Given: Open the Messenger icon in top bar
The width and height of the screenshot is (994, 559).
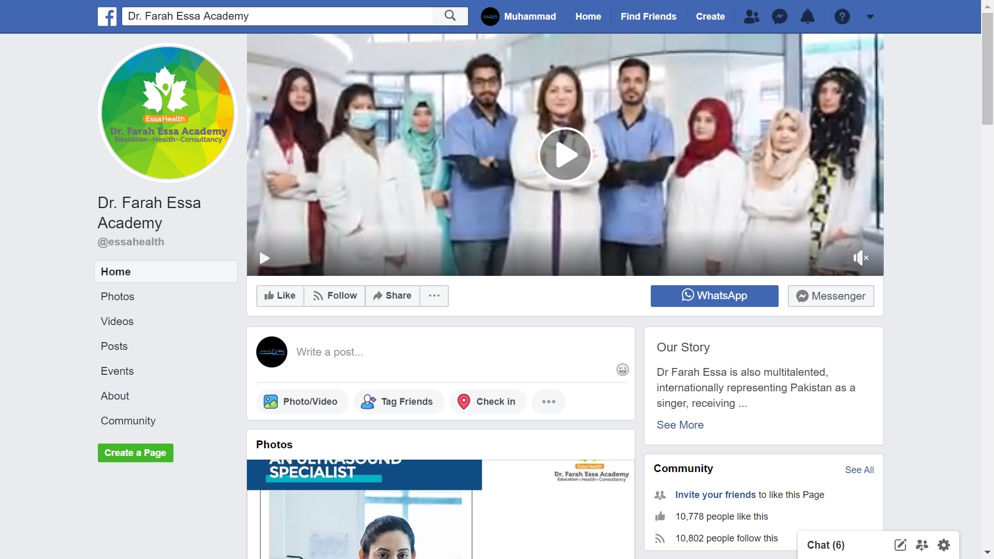Looking at the screenshot, I should tap(779, 17).
